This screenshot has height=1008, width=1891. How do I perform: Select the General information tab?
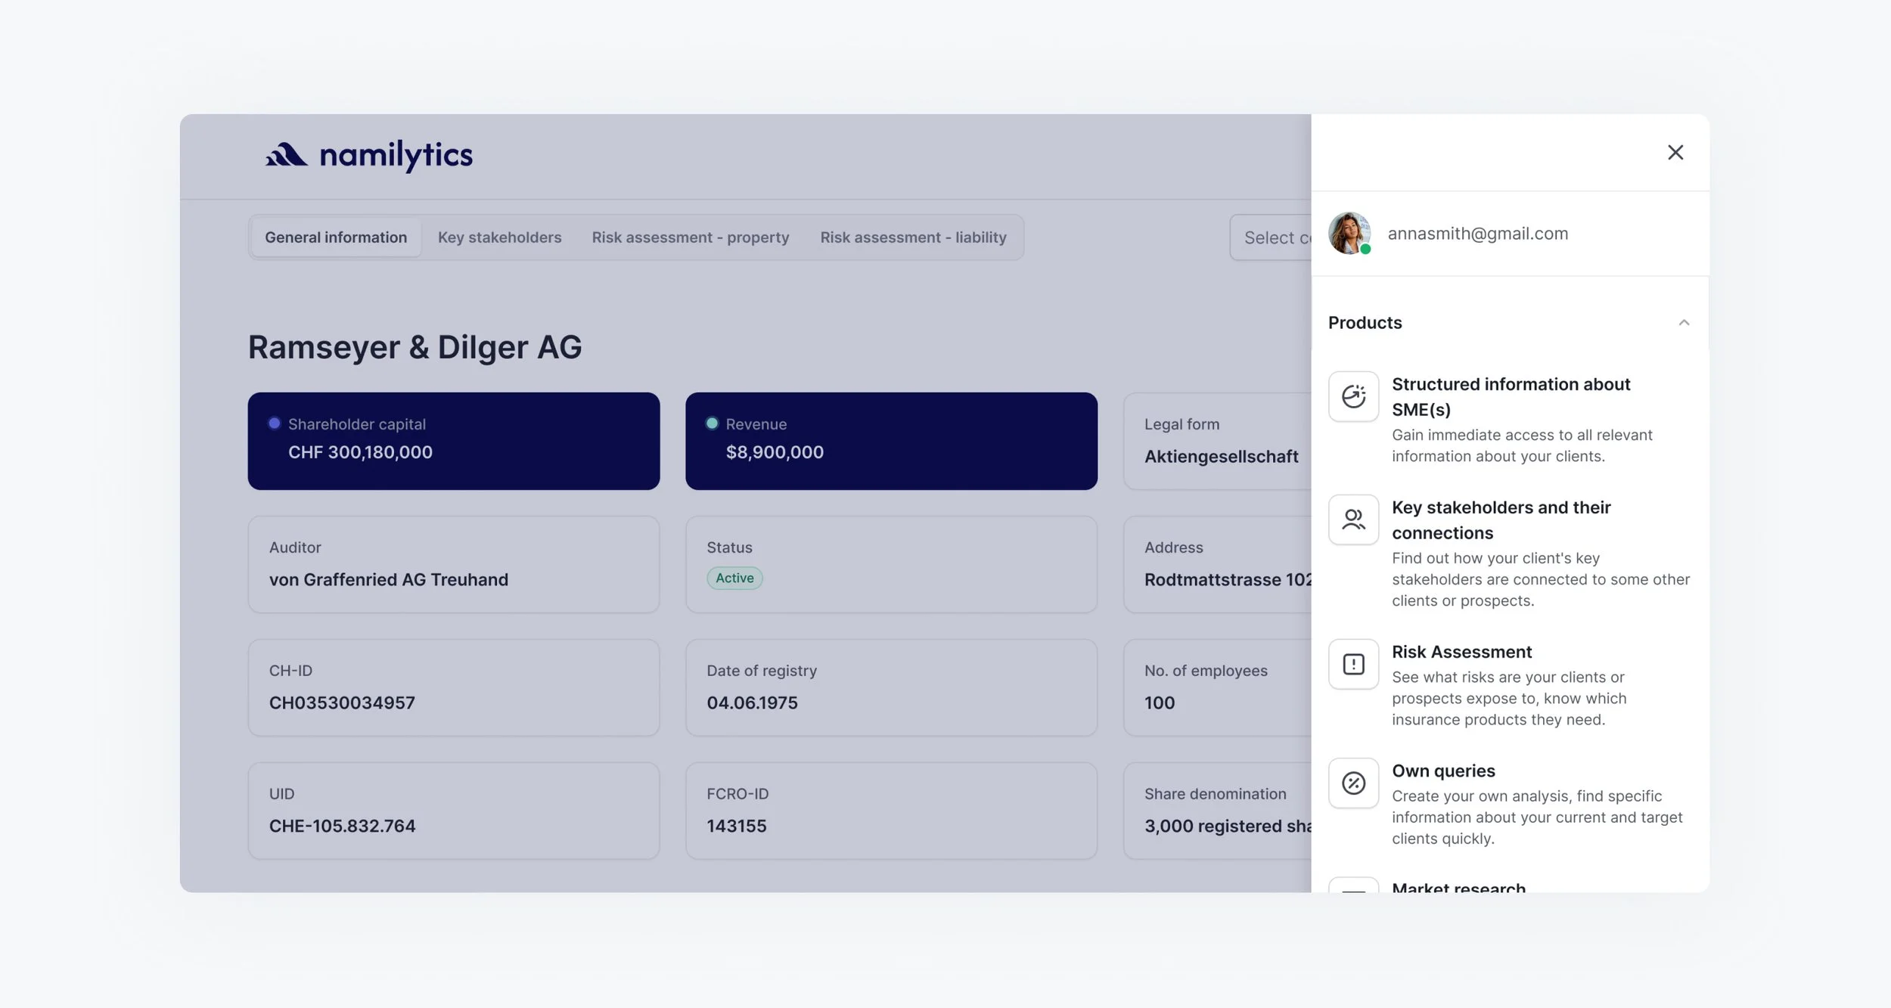(x=336, y=237)
